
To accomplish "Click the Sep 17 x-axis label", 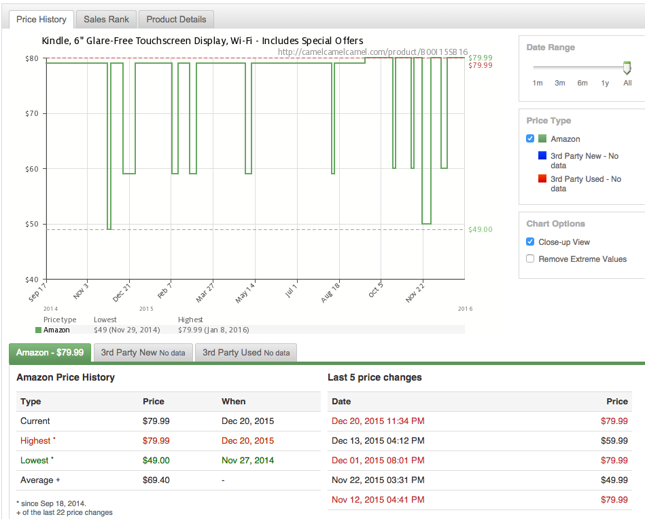I will (37, 292).
